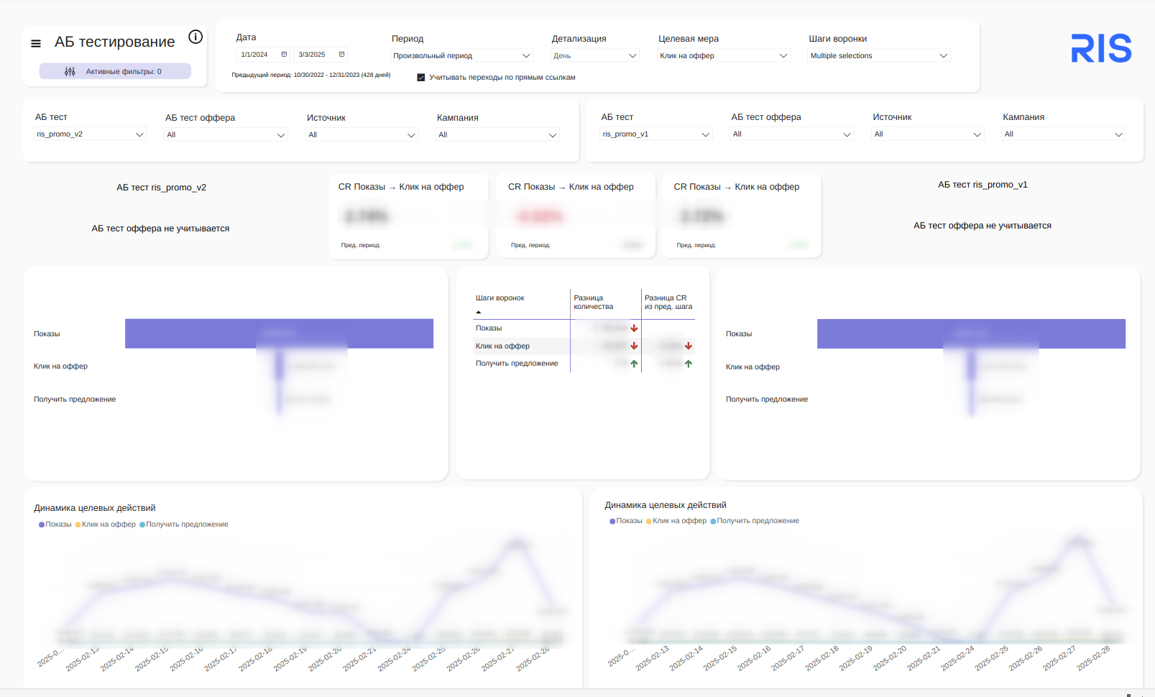Toggle Учитывать переходы по прямым ссылкам checkbox
Image resolution: width=1155 pixels, height=697 pixels.
click(x=421, y=78)
